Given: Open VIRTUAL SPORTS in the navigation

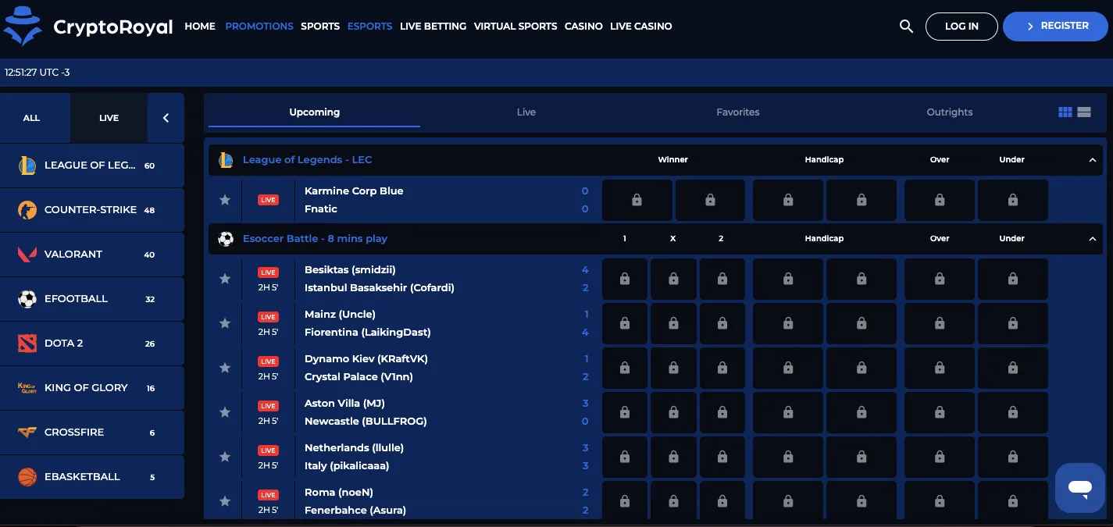Looking at the screenshot, I should click(515, 27).
